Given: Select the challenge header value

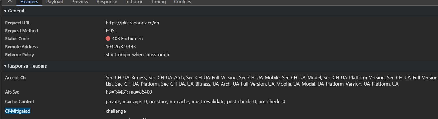Looking at the screenshot, I should 116,111.
